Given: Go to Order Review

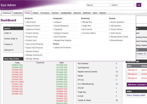Looking at the screenshot, I should 116,33.
